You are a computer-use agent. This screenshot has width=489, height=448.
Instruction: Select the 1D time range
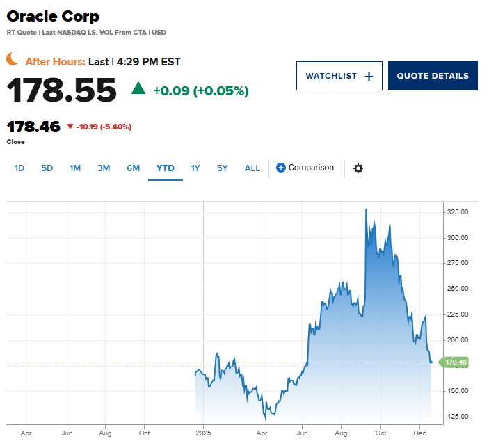tap(19, 168)
